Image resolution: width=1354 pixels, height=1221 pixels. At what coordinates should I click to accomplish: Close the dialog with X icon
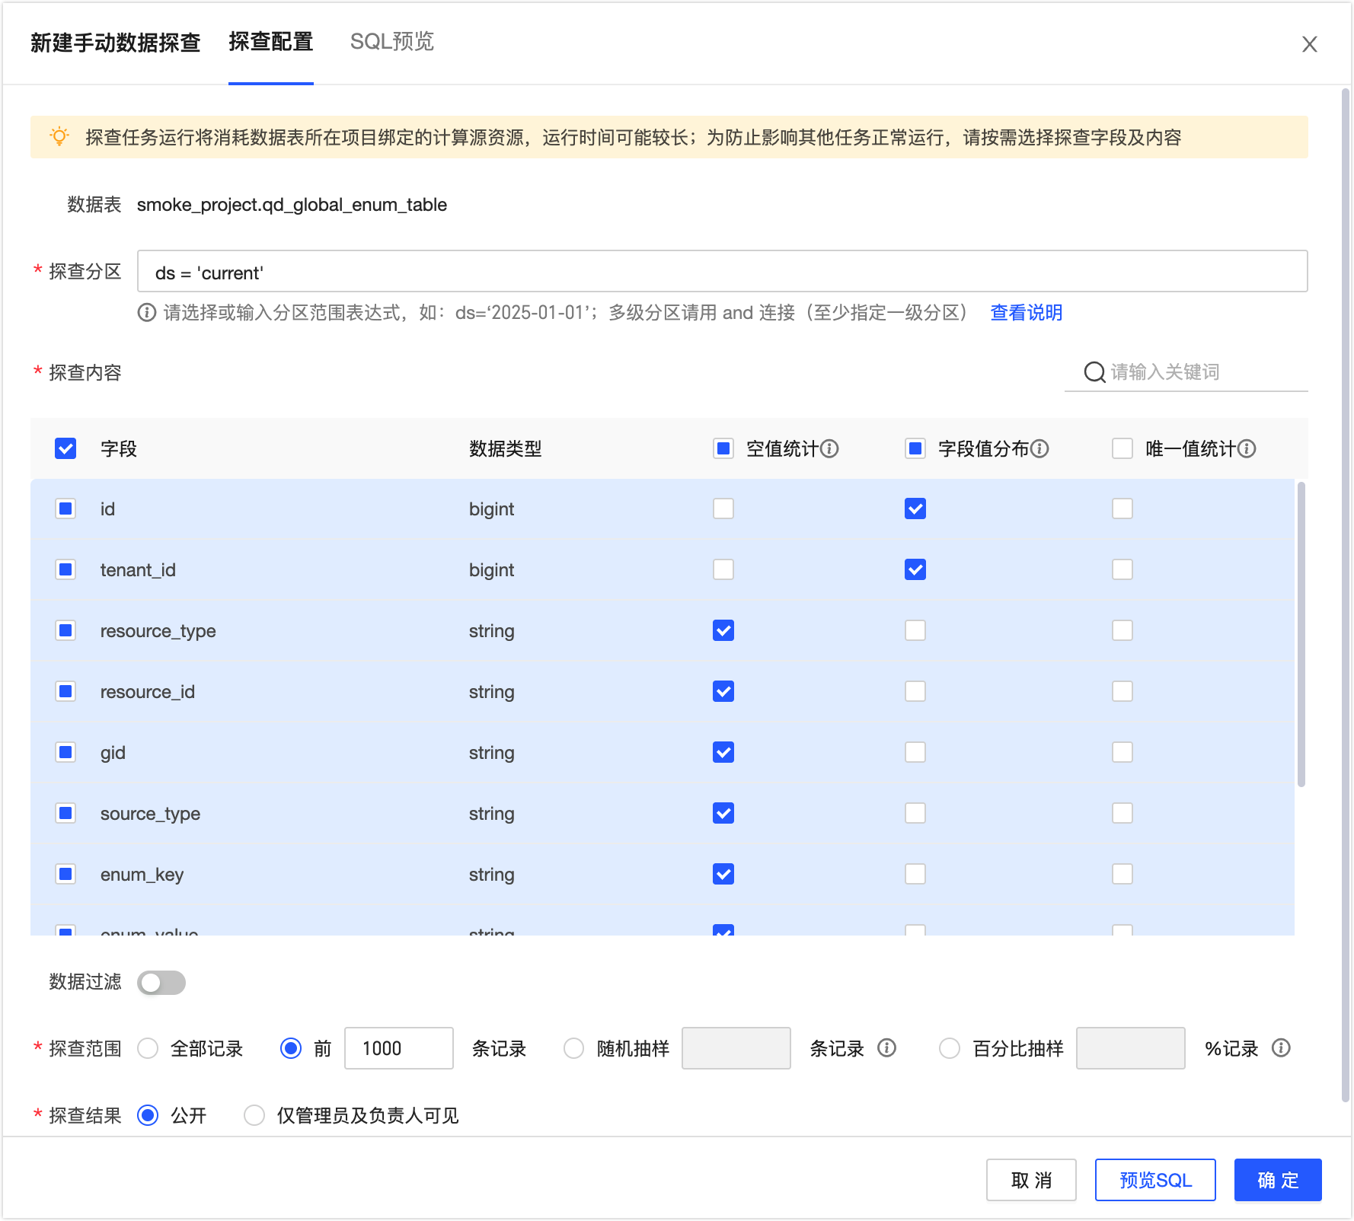(x=1309, y=44)
